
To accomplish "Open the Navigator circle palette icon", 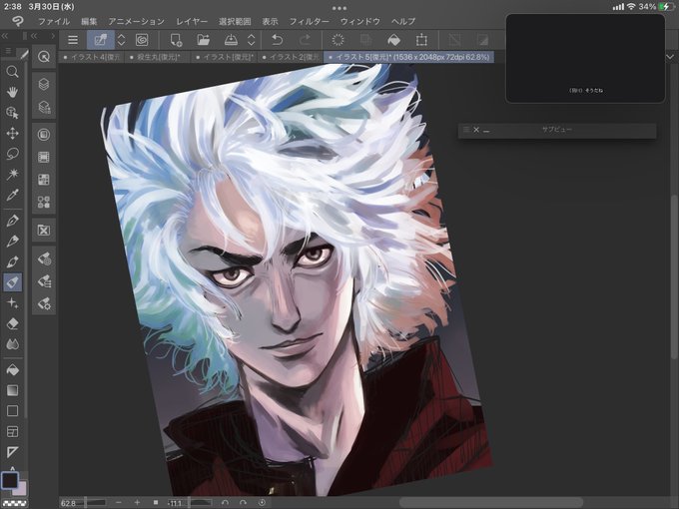I will [44, 135].
